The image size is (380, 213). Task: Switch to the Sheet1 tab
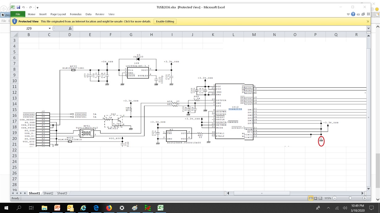click(x=34, y=193)
